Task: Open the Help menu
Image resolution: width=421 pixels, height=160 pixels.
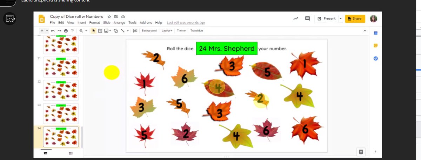Action: (159, 23)
